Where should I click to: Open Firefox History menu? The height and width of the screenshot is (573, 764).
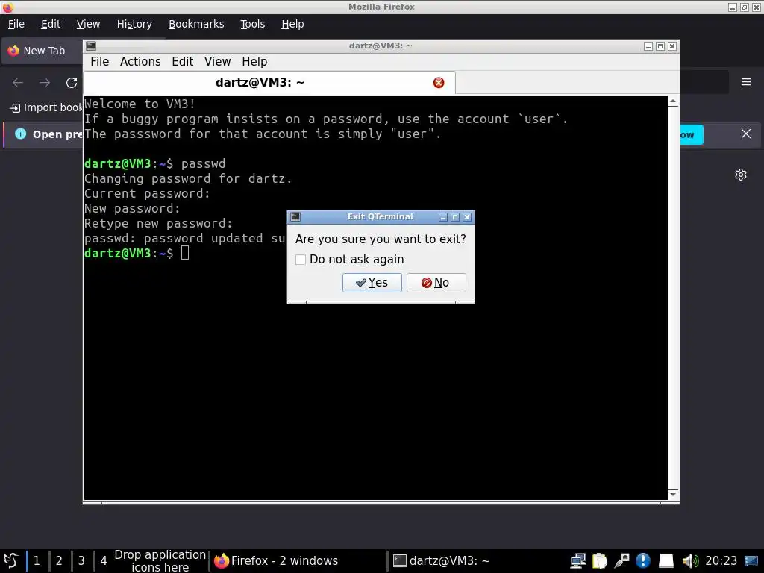pos(134,24)
